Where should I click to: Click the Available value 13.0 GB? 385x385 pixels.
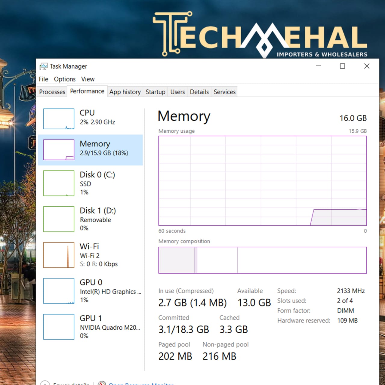(254, 303)
